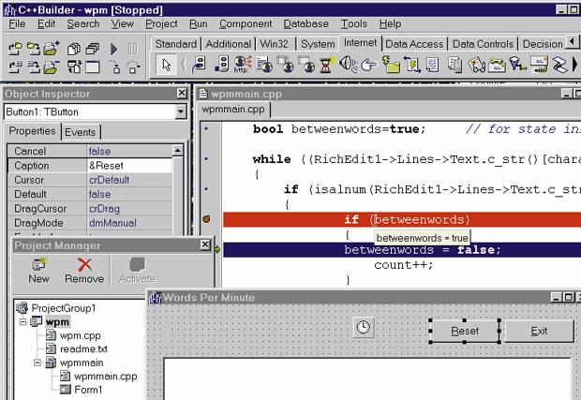The height and width of the screenshot is (400, 581).
Task: Switch to the Events tab
Action: [80, 132]
